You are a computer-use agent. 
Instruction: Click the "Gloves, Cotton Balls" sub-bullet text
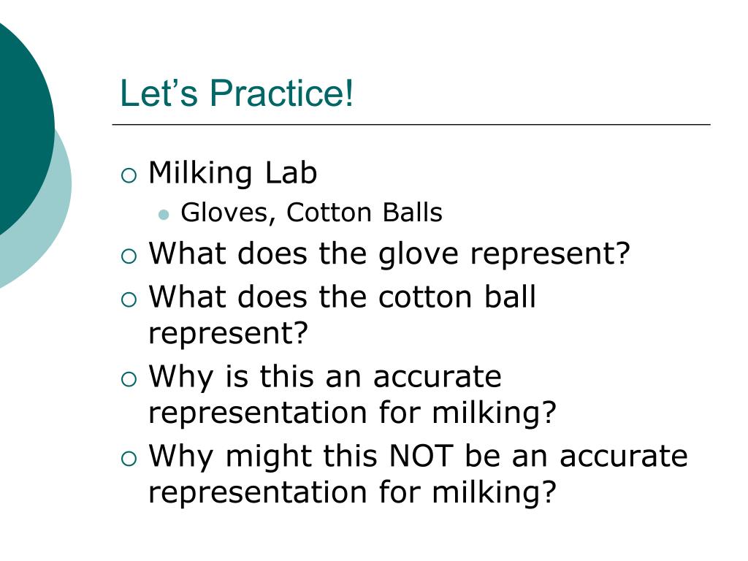(311, 213)
